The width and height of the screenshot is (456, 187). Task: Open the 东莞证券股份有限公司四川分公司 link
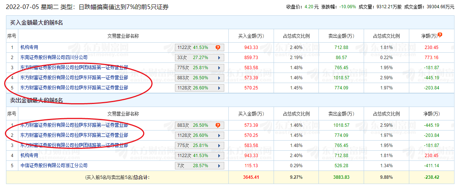pos(54,58)
